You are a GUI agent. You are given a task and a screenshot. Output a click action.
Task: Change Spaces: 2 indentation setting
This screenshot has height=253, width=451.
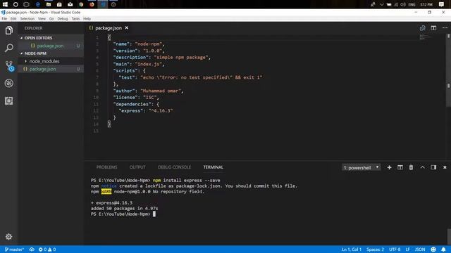coord(375,249)
